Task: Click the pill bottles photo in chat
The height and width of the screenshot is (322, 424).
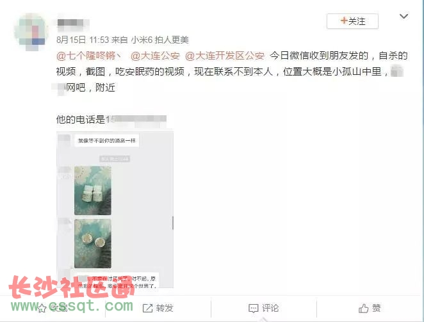Action: 93,191
